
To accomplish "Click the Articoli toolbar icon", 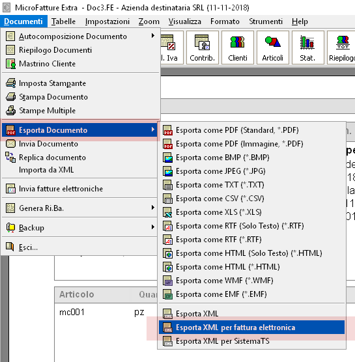I will 273,48.
